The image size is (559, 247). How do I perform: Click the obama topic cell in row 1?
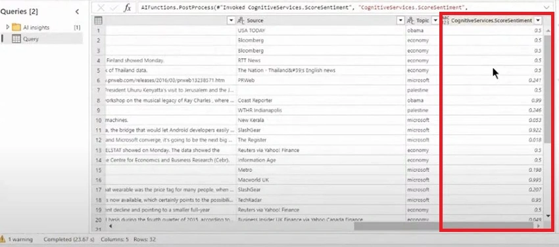pyautogui.click(x=423, y=31)
